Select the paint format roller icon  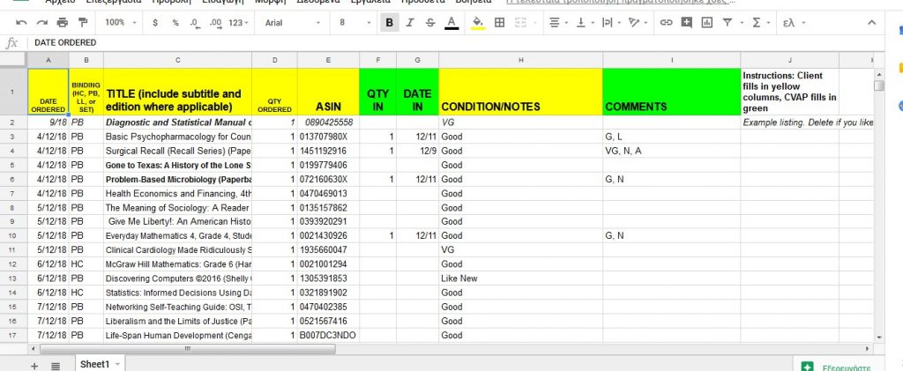click(83, 22)
